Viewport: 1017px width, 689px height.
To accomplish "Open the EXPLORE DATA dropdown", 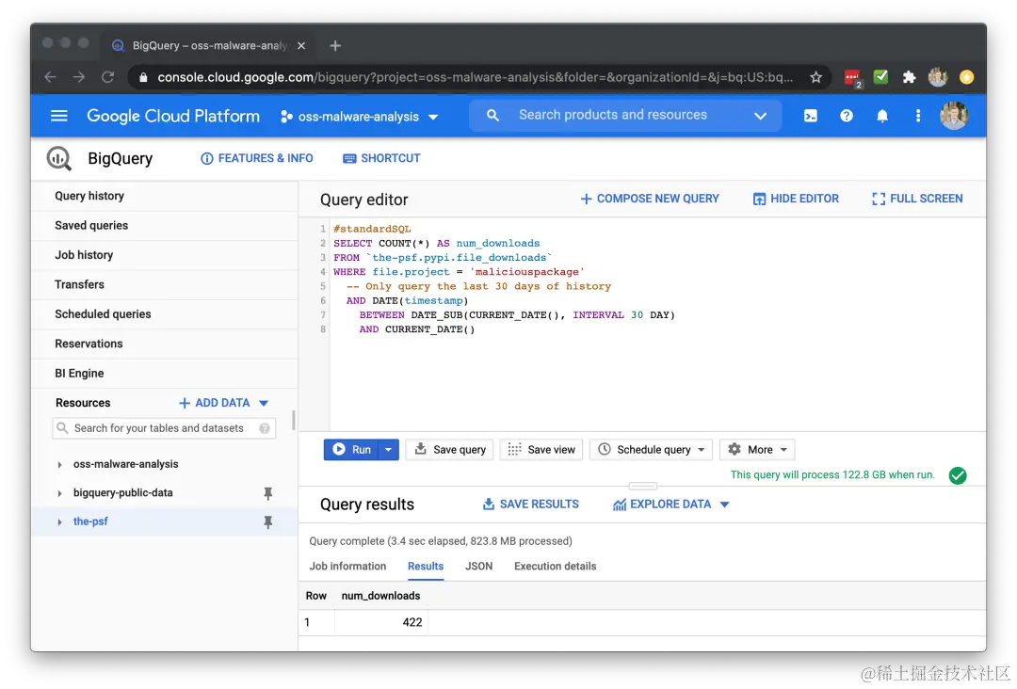I will pos(671,505).
